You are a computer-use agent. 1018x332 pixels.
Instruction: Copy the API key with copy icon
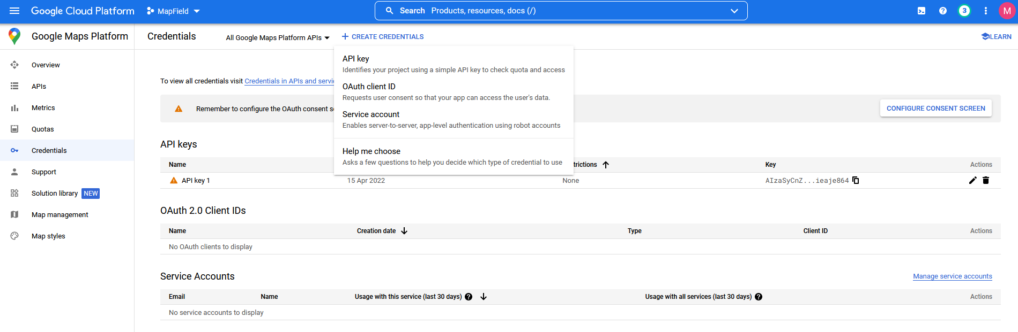click(x=856, y=180)
